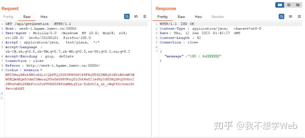305x138 pixels.
Task: Click the Response panel heading
Action: 166,8
